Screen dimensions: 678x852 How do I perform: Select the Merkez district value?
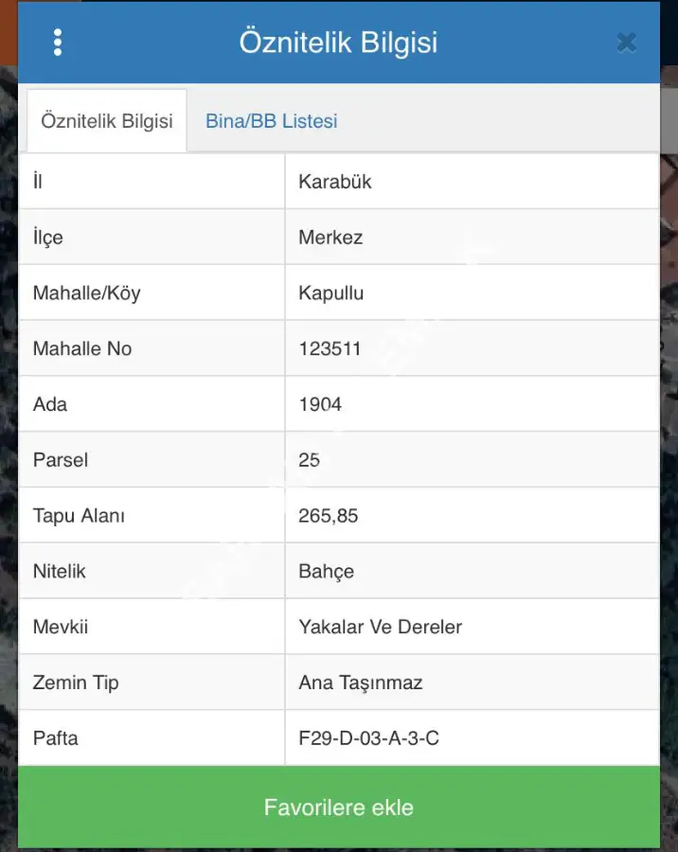point(330,238)
